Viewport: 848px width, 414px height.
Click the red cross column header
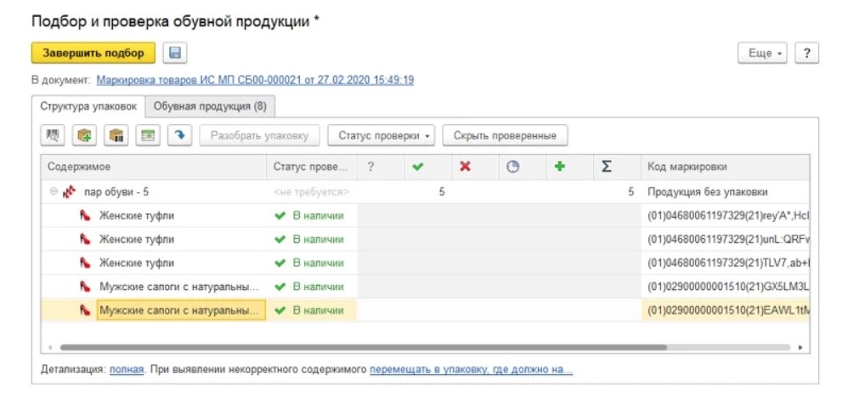point(465,167)
